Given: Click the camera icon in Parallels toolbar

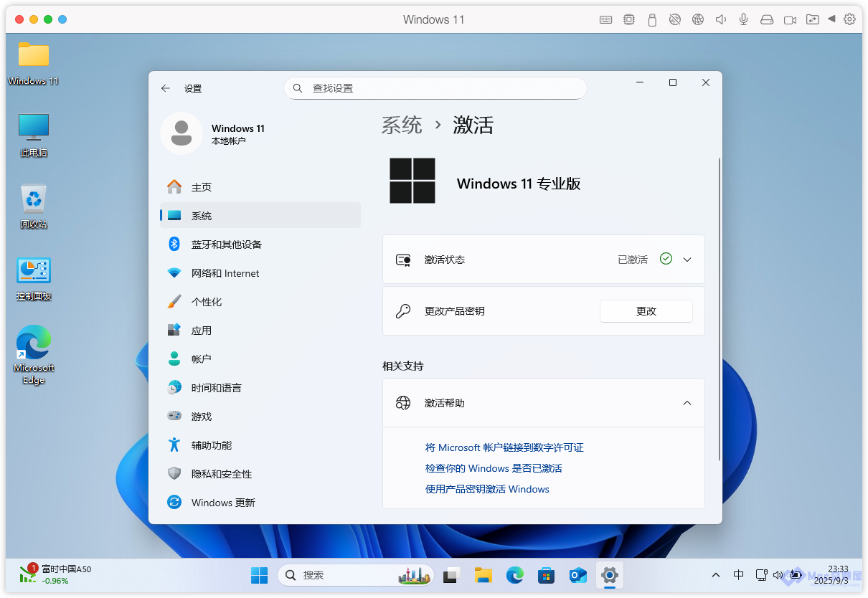Looking at the screenshot, I should click(x=790, y=19).
